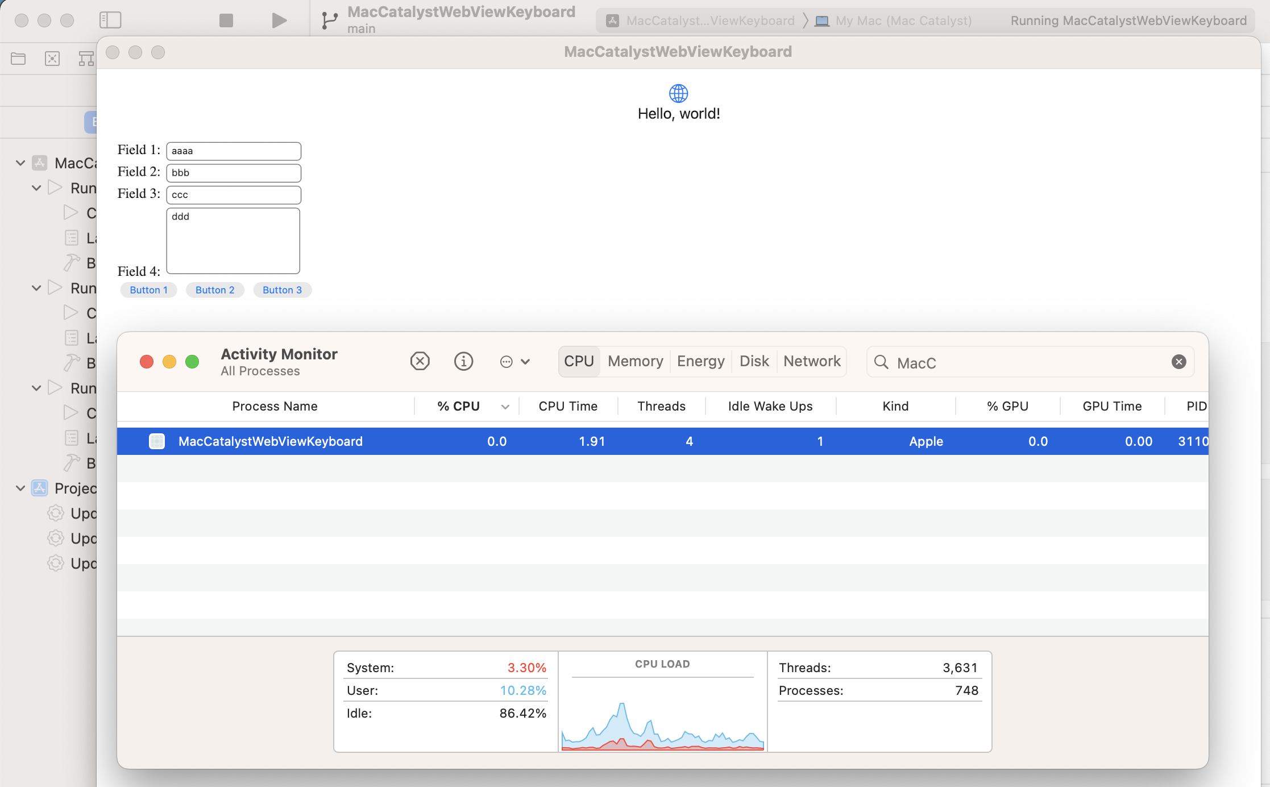Click the stop process X icon

[420, 361]
